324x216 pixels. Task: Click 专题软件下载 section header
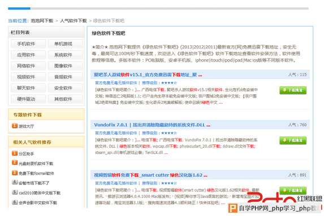(46, 114)
